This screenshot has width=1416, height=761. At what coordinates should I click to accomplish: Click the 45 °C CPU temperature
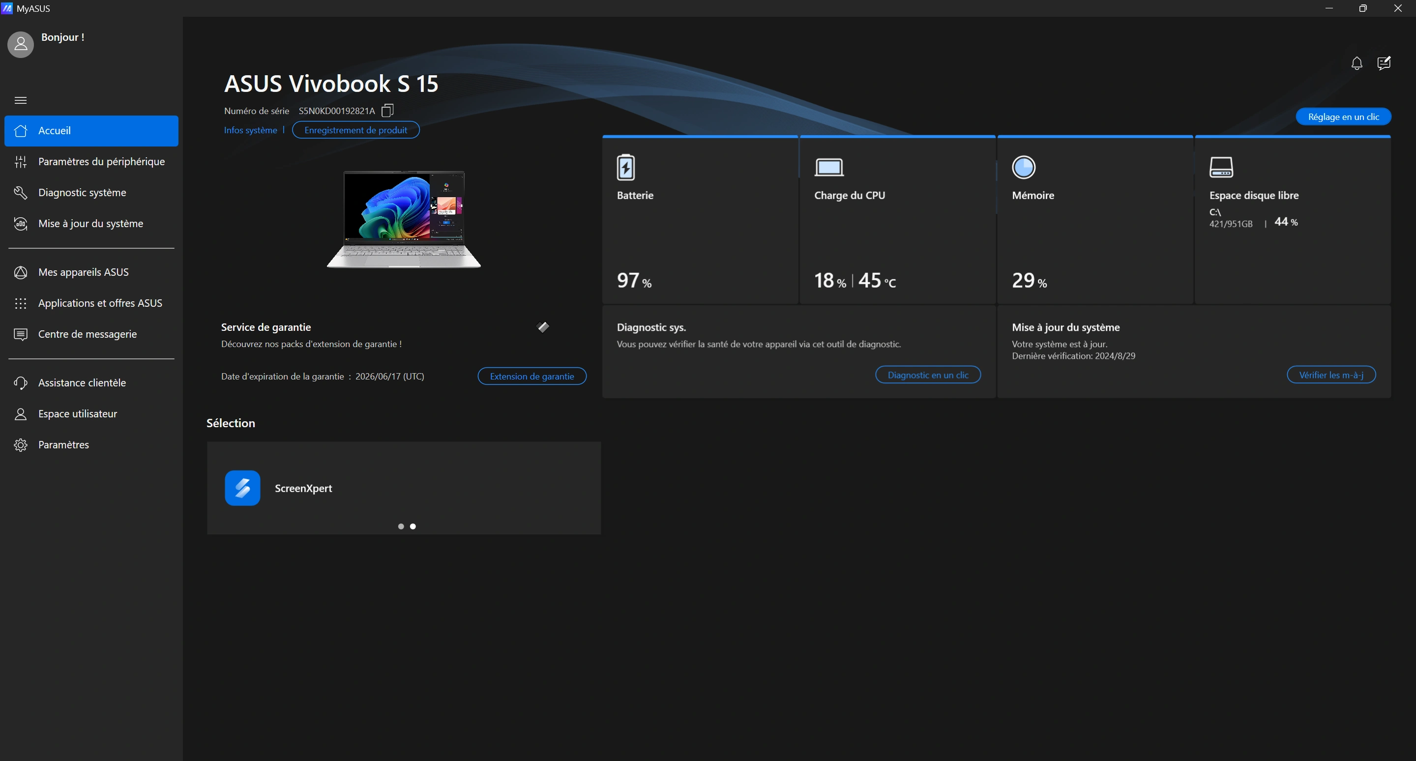pyautogui.click(x=877, y=281)
